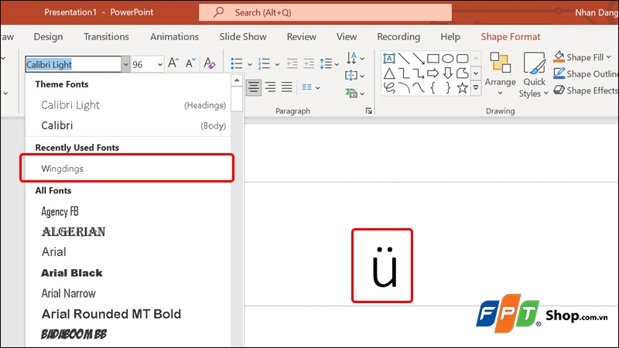Open the font size 96 dropdown
The height and width of the screenshot is (348, 619).
[x=160, y=64]
